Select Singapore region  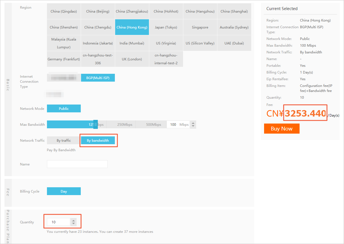click(x=200, y=27)
